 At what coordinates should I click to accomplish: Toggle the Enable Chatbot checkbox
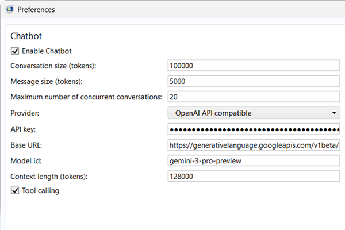coord(15,51)
